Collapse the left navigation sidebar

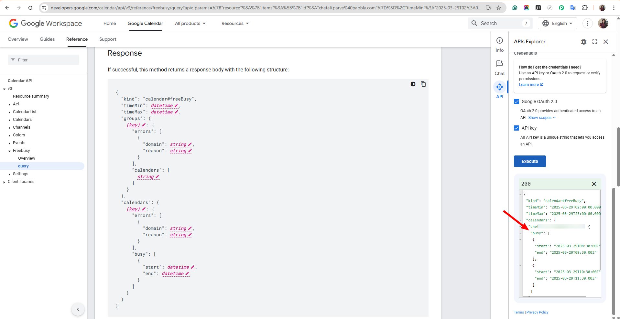click(x=78, y=309)
